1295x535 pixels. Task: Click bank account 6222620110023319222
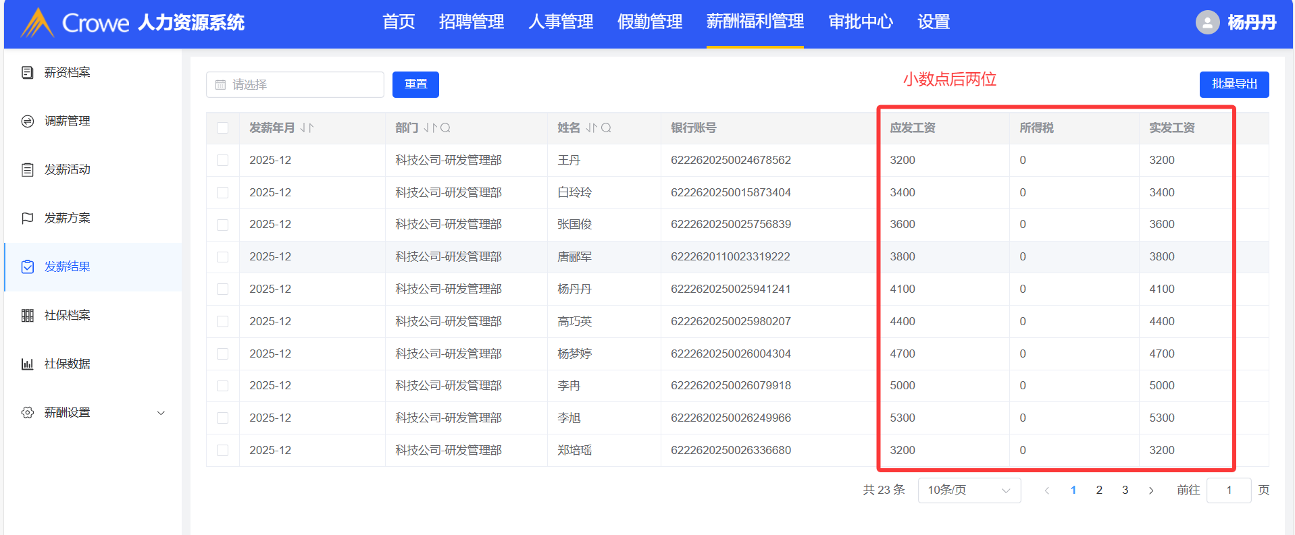coord(730,257)
